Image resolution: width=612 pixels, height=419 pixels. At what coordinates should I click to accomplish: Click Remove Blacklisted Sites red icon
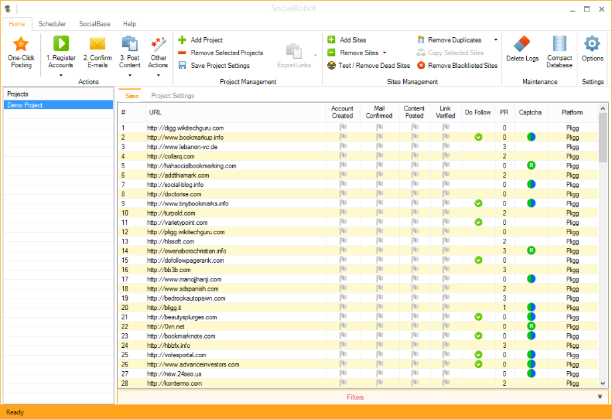click(x=420, y=66)
